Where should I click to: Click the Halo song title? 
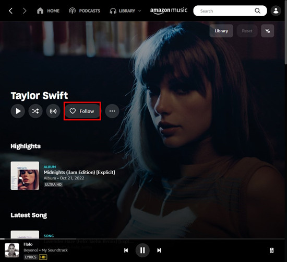click(28, 244)
